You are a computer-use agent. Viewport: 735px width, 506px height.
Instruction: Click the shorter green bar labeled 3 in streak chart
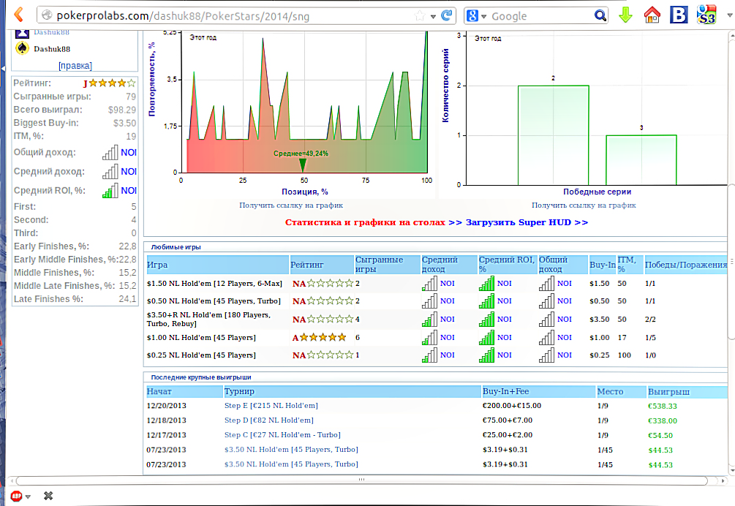641,160
